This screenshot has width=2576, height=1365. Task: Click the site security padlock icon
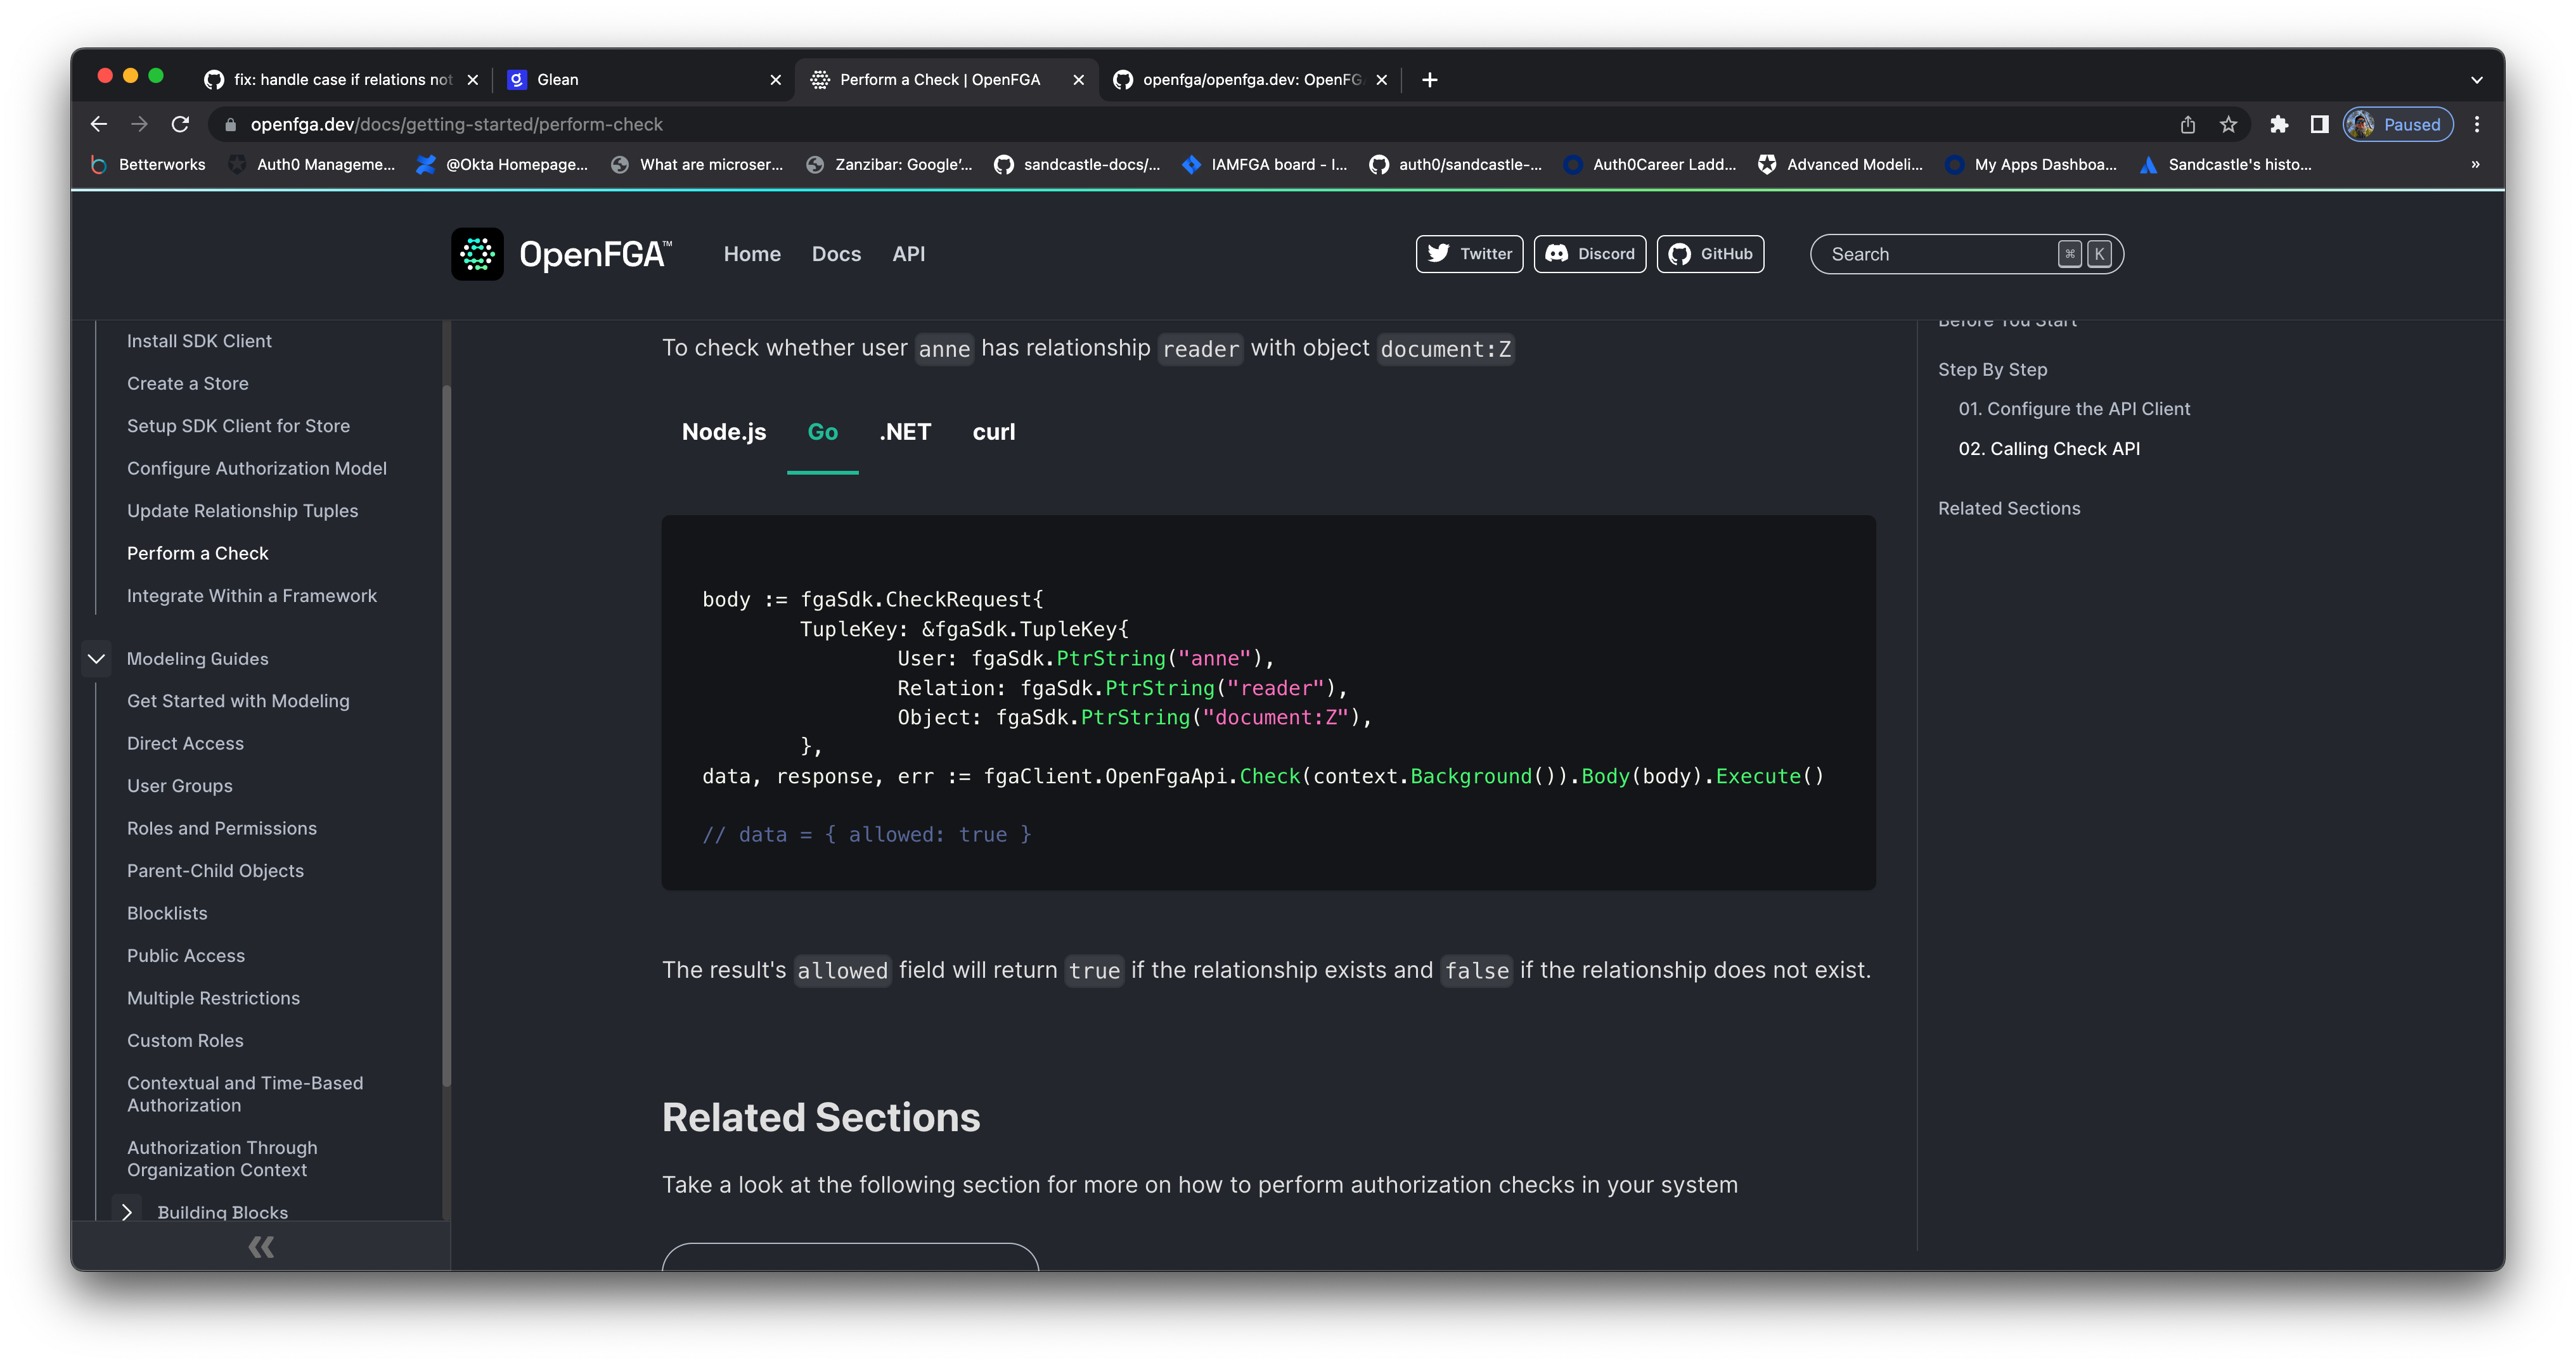pyautogui.click(x=229, y=124)
